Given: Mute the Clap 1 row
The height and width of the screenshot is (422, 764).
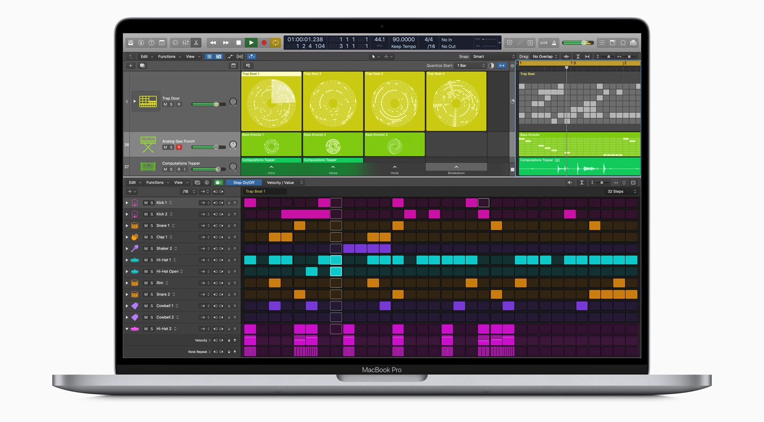Looking at the screenshot, I should pyautogui.click(x=145, y=237).
